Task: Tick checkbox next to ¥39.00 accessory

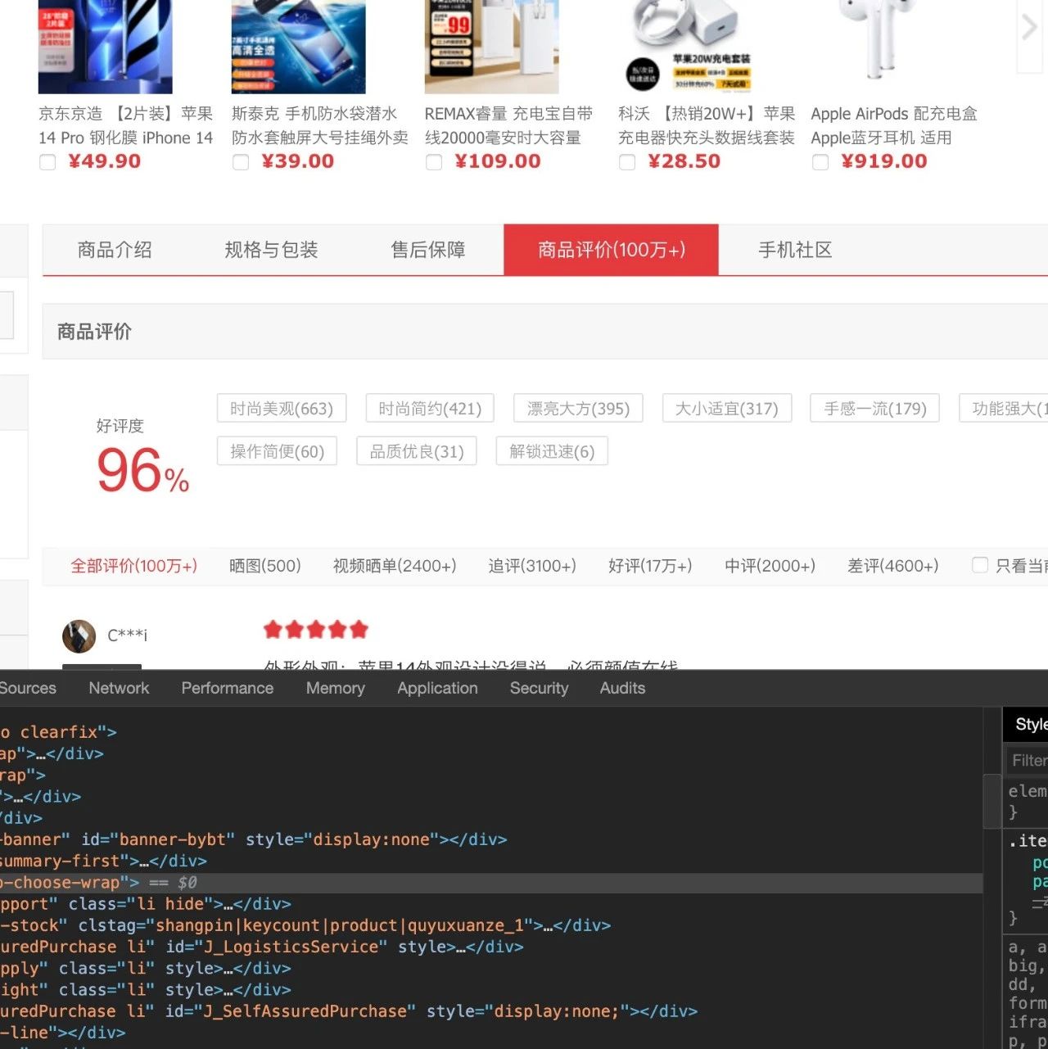Action: click(x=241, y=162)
